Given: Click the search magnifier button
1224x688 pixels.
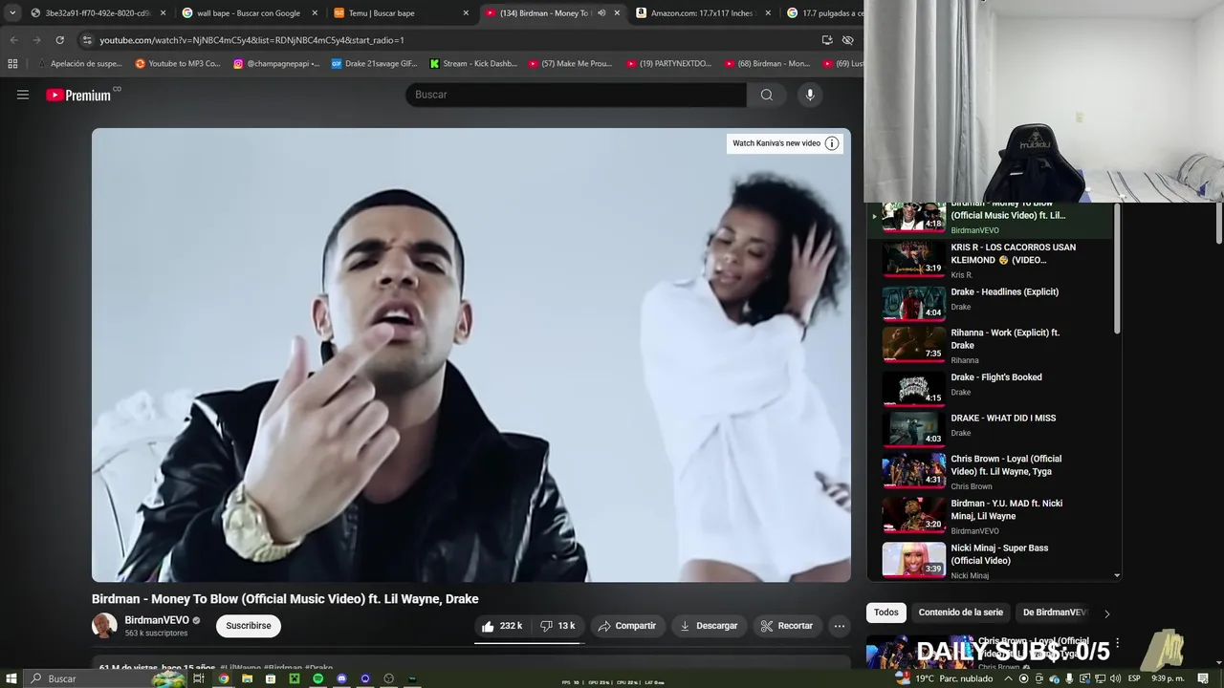Looking at the screenshot, I should pos(767,95).
